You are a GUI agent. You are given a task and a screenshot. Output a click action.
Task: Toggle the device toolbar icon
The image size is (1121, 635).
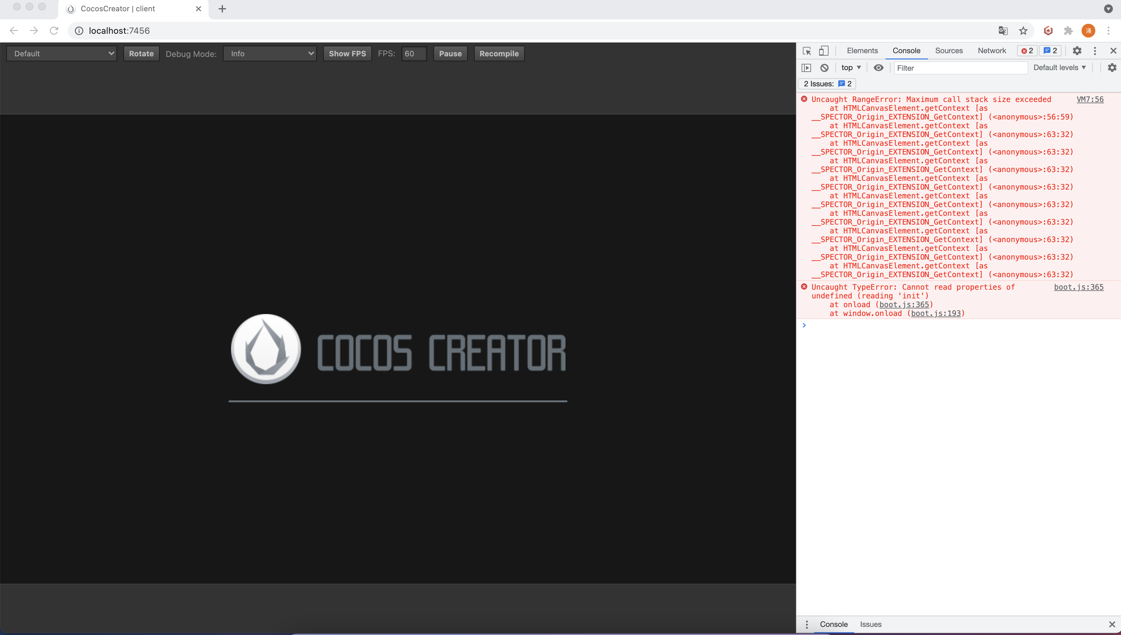coord(824,51)
